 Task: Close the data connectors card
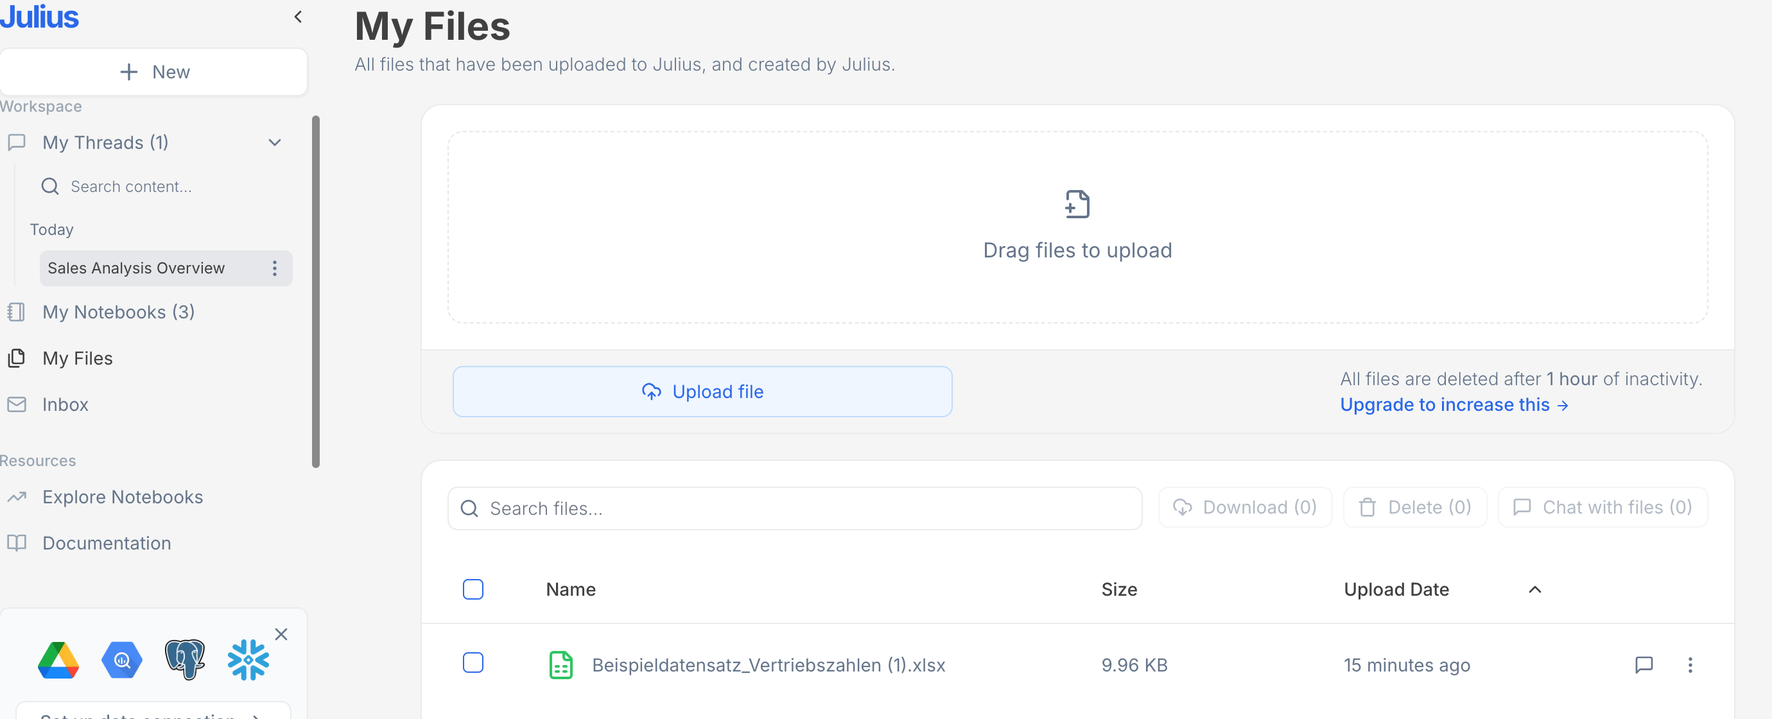tap(281, 634)
